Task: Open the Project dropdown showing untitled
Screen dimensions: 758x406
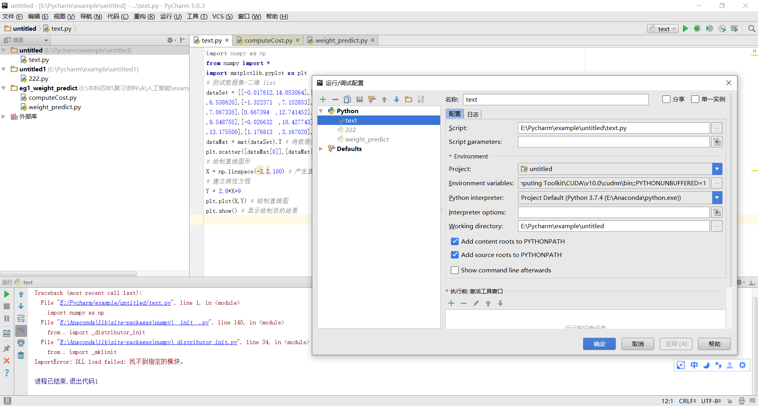Action: point(717,169)
